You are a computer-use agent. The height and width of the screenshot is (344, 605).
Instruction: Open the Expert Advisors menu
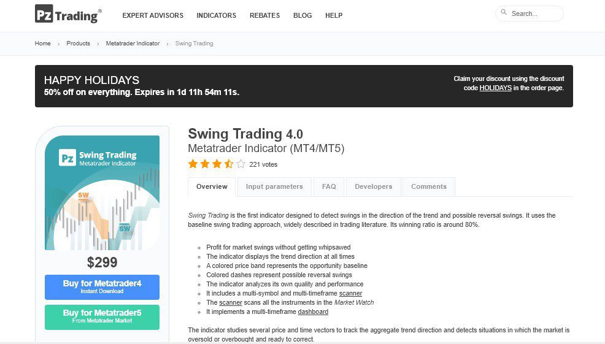click(153, 15)
